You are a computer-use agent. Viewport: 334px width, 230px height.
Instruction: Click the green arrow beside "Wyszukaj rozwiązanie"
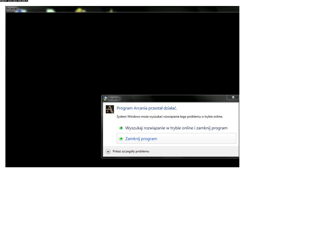[121, 128]
